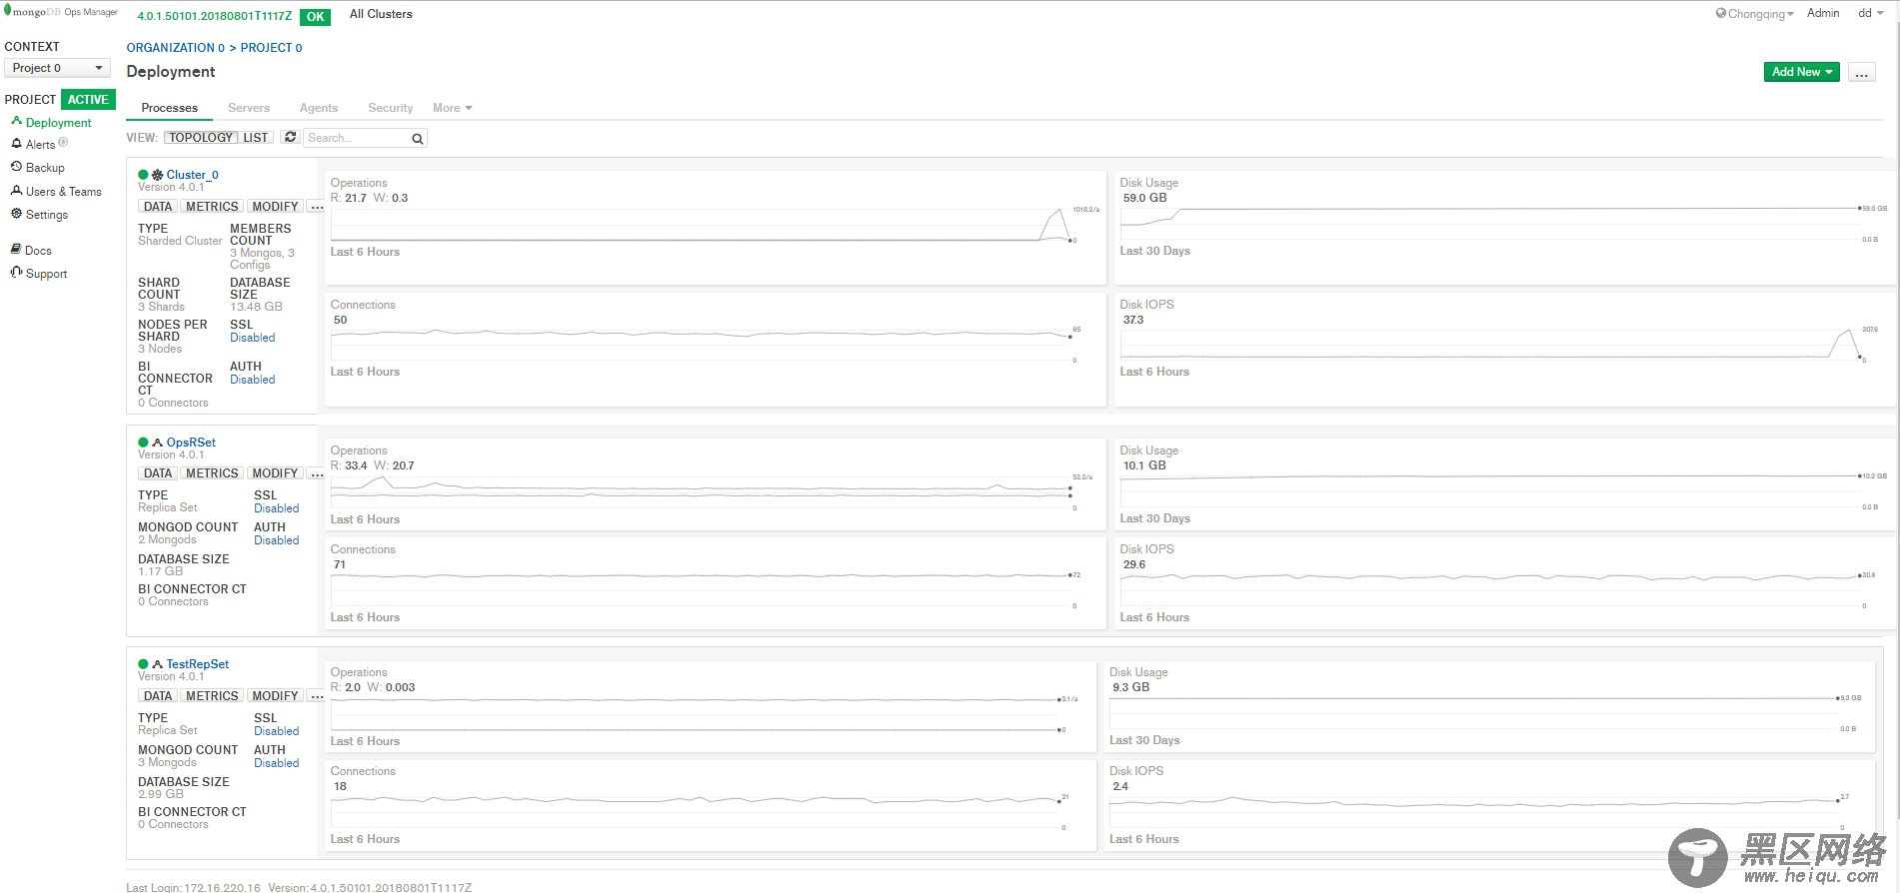
Task: Open the dd user menu
Action: (1871, 13)
